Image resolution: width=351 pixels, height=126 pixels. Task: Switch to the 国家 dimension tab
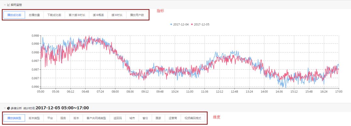[x=158, y=118]
